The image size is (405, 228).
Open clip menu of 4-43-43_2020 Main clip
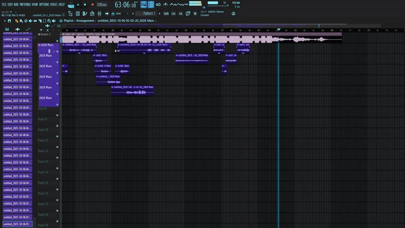(x=112, y=87)
